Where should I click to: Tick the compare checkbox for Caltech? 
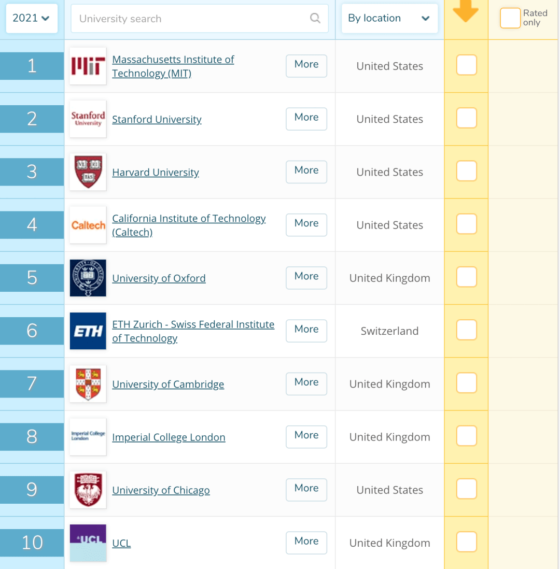(466, 224)
